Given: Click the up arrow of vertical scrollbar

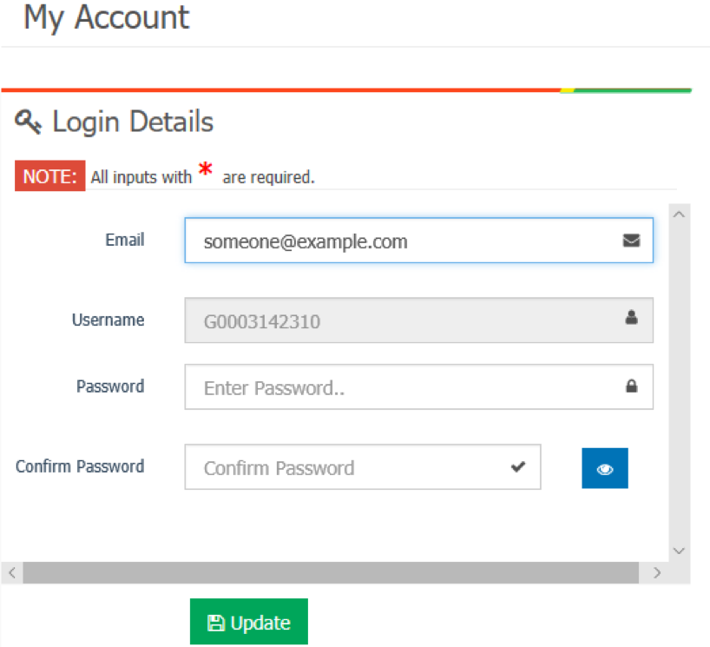Looking at the screenshot, I should coord(679,215).
